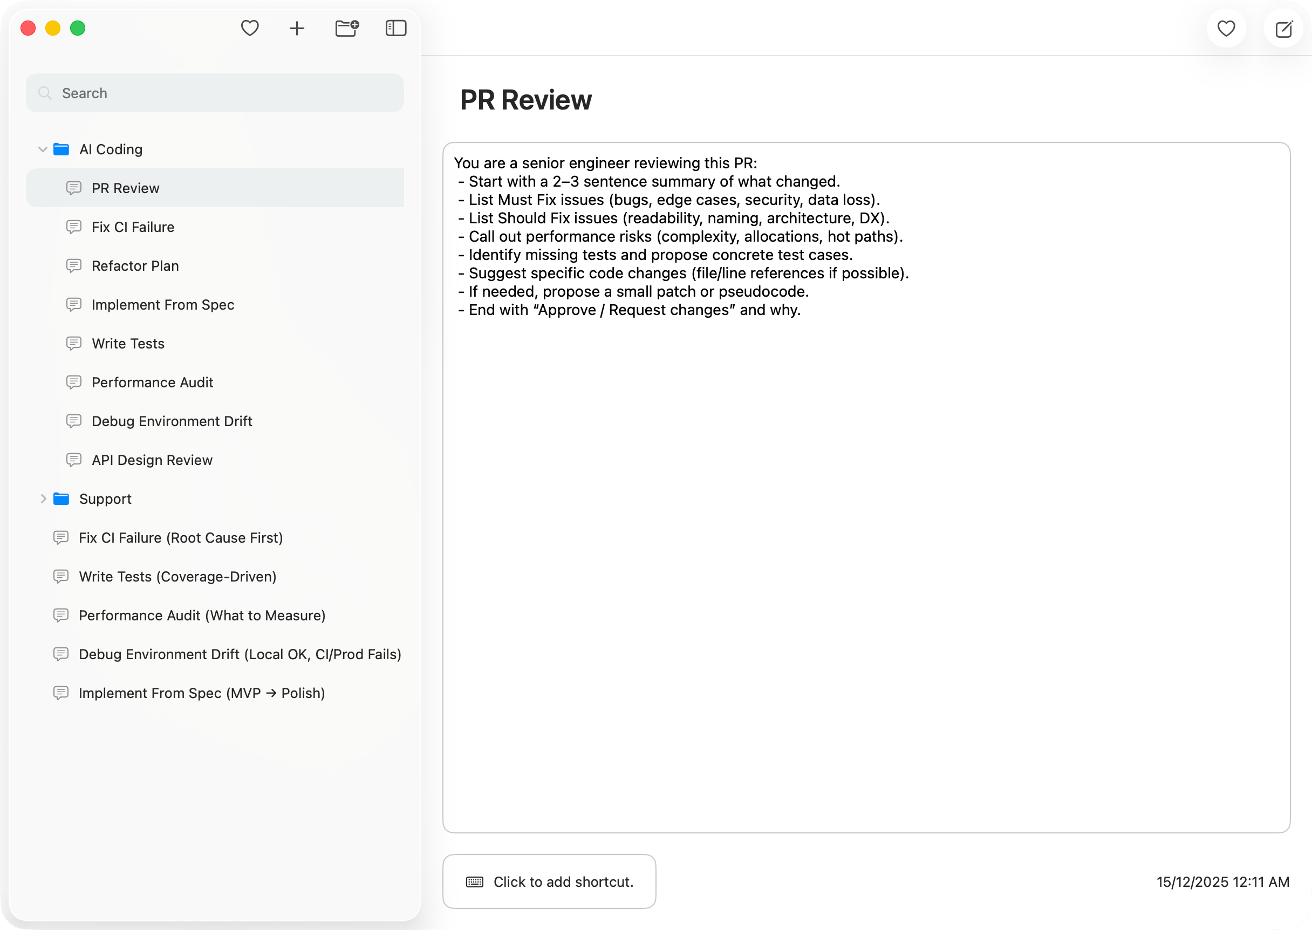Expand the Support folder
This screenshot has height=930, width=1312.
44,498
